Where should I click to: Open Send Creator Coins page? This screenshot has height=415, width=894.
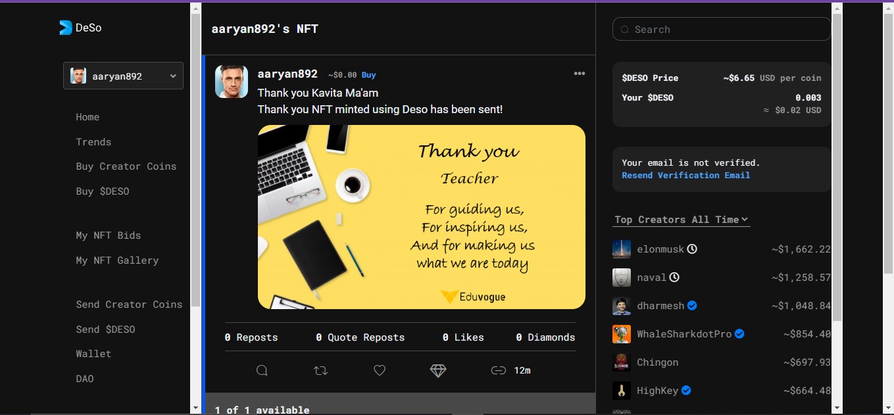(x=129, y=305)
